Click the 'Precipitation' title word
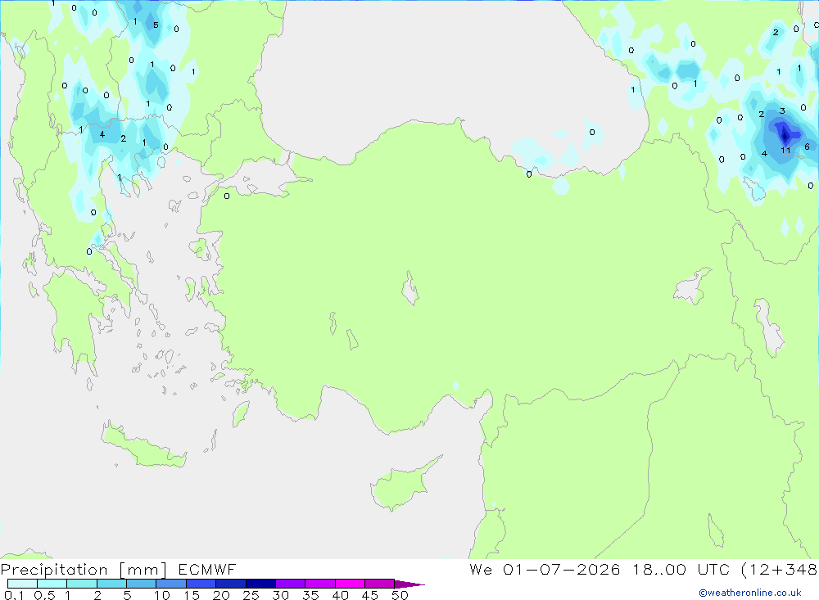The image size is (819, 600). [54, 570]
